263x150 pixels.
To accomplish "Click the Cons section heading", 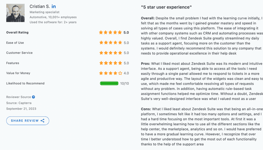I will point(146,109).
